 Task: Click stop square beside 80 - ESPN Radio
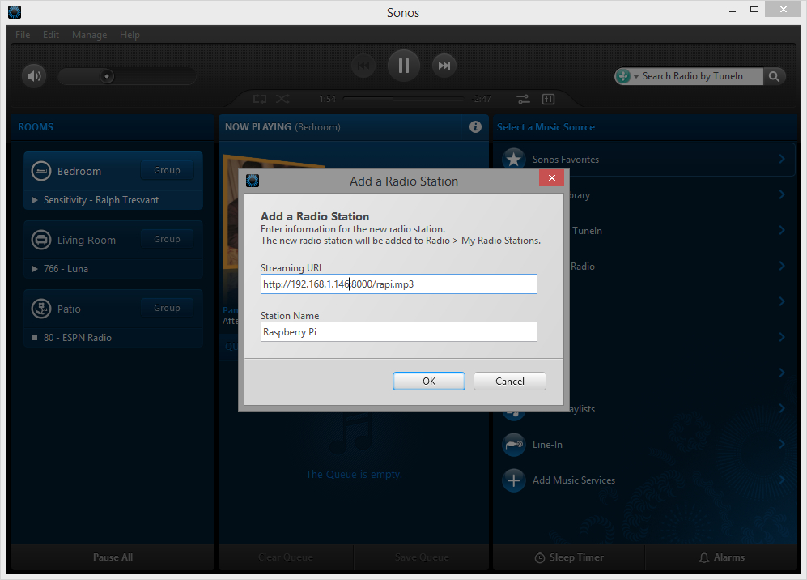point(35,338)
